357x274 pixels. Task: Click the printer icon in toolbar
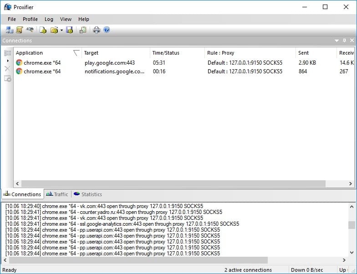coord(97,30)
